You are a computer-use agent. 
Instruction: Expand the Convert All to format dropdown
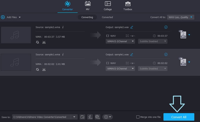180,17
